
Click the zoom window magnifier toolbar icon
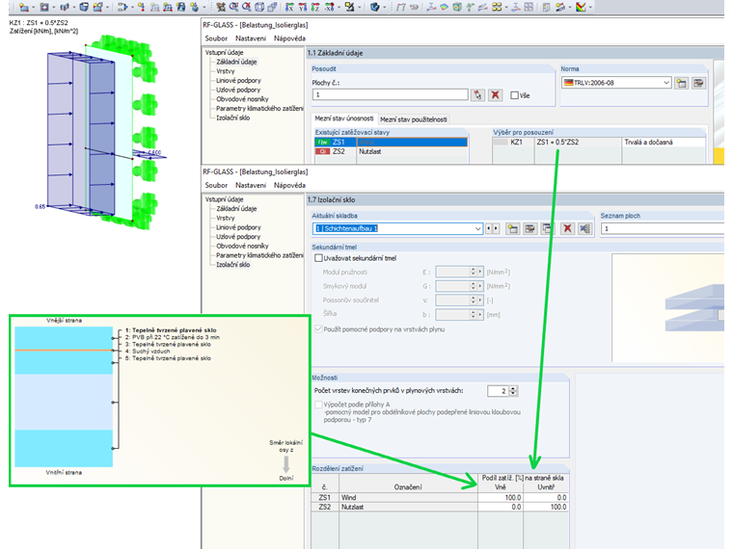click(233, 7)
